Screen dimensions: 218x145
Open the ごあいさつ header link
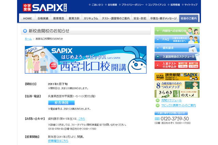click(x=97, y=5)
